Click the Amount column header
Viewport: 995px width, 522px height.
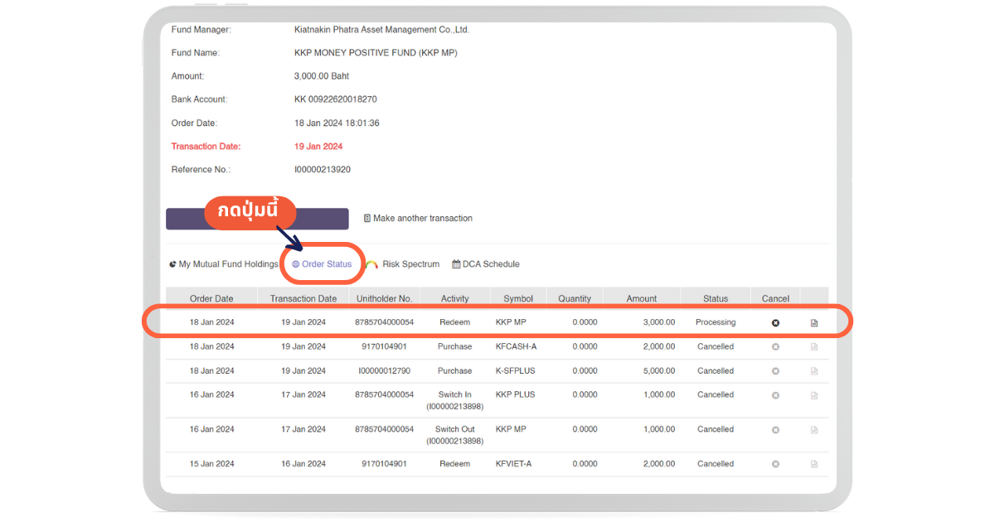[641, 299]
